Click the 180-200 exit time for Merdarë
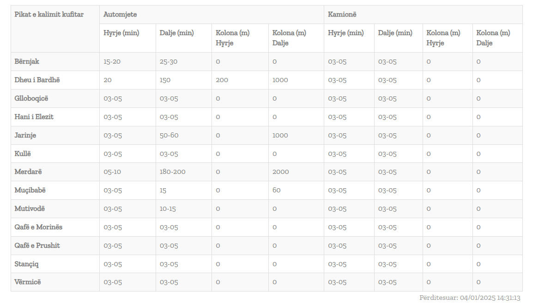 click(x=173, y=172)
